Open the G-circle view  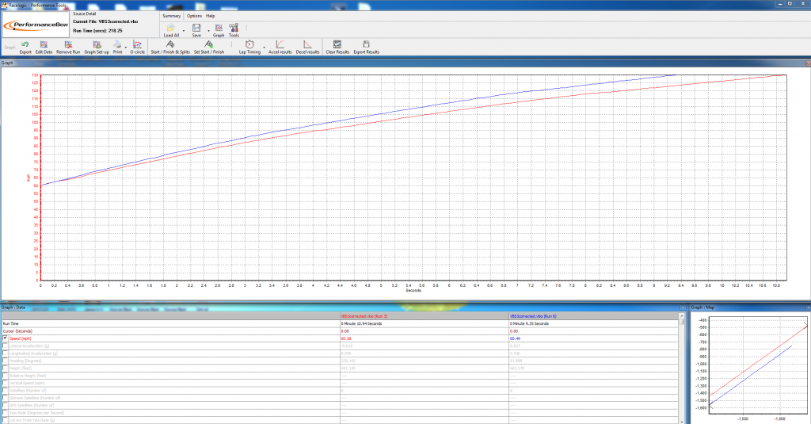(137, 45)
